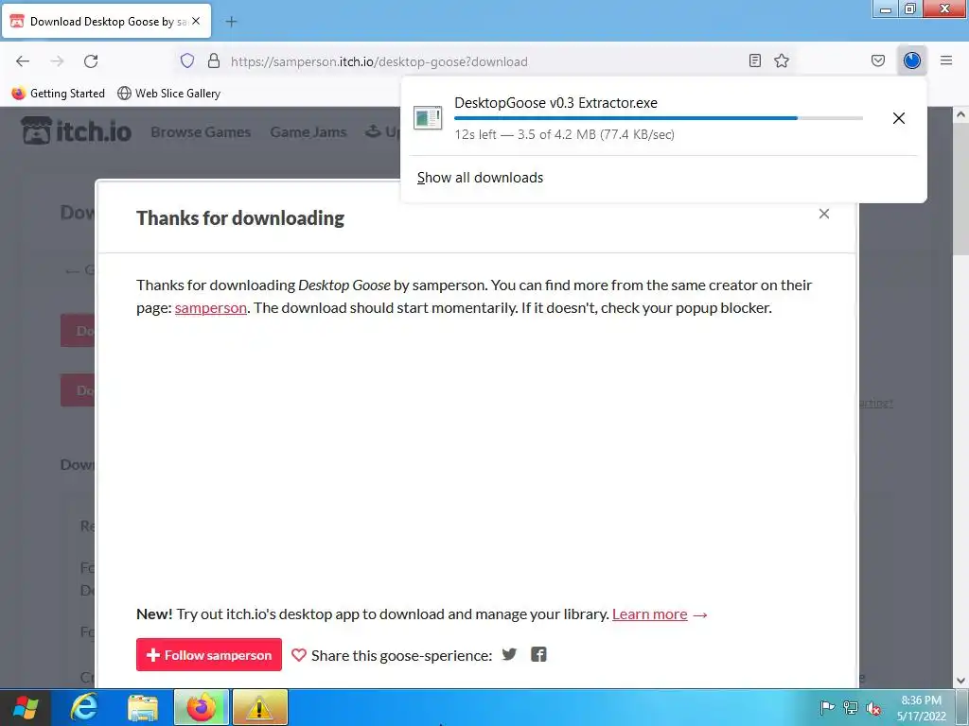The height and width of the screenshot is (726, 969).
Task: Open Browse Games in itch.io header
Action: tap(201, 132)
